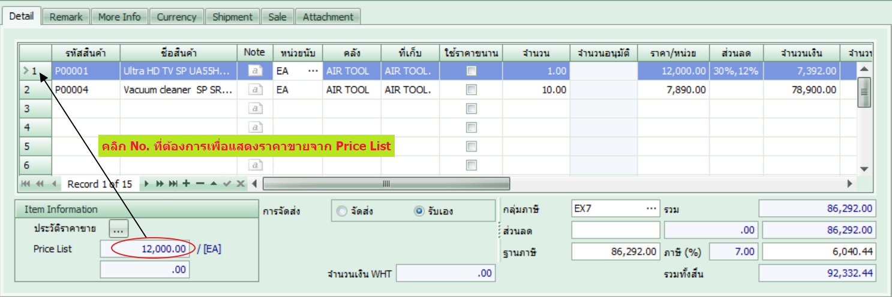Image resolution: width=892 pixels, height=297 pixels.
Task: Open the Attachment tab
Action: (x=328, y=17)
